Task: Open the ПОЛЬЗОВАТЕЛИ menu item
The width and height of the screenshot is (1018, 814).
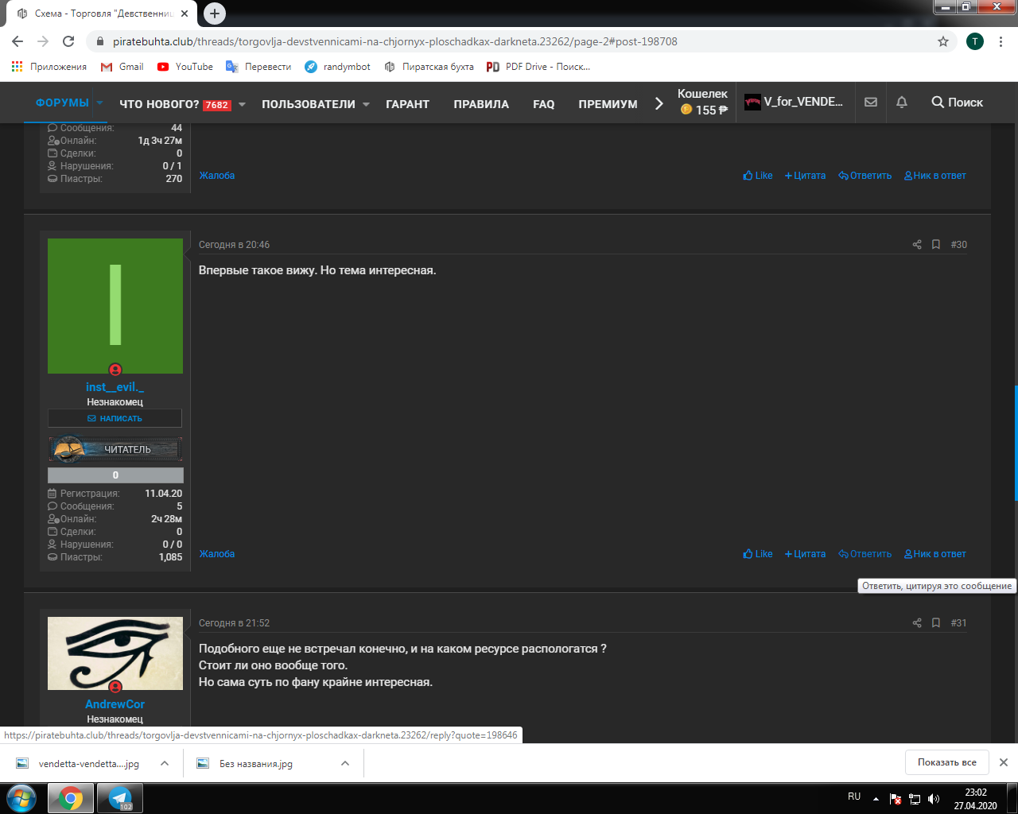Action: tap(309, 104)
